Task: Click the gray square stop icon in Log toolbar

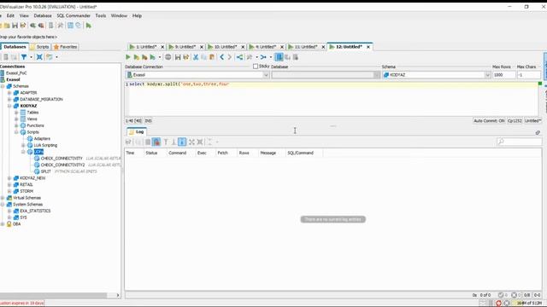Action: 148,142
